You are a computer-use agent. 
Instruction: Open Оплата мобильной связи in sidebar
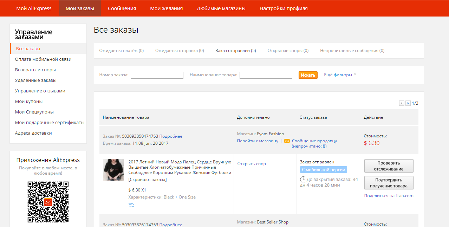pyautogui.click(x=43, y=59)
